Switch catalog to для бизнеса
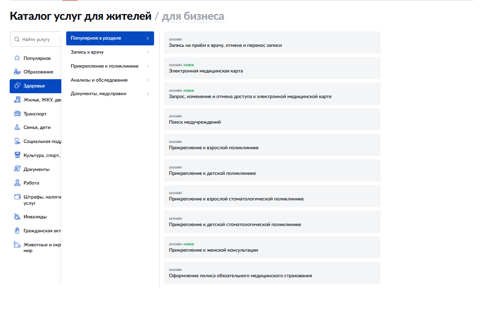483x312 pixels. pyautogui.click(x=193, y=17)
